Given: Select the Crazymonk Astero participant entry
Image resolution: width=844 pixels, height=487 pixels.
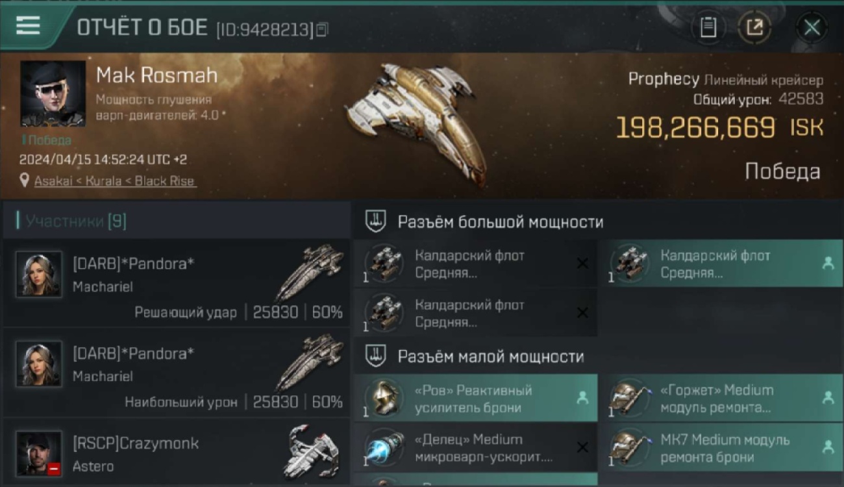Looking at the screenshot, I should coord(177,453).
